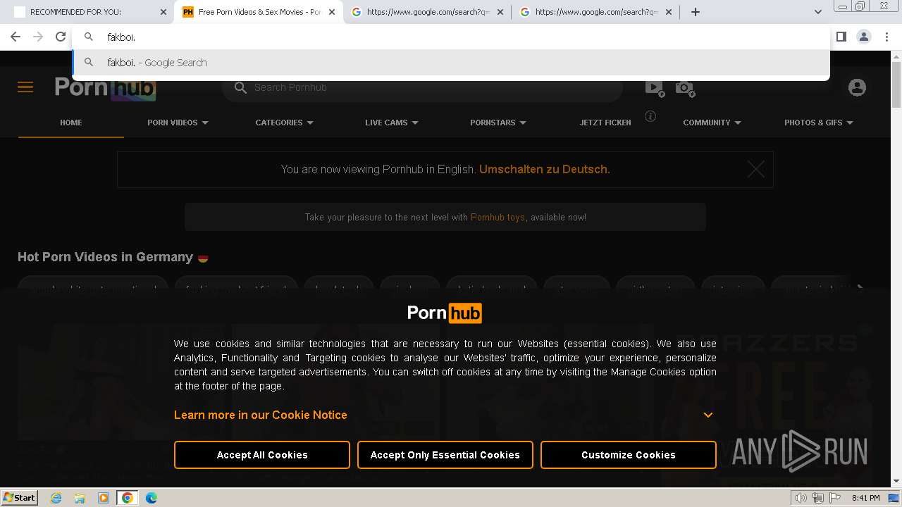
Task: Reload the page with the refresh icon
Action: (61, 37)
